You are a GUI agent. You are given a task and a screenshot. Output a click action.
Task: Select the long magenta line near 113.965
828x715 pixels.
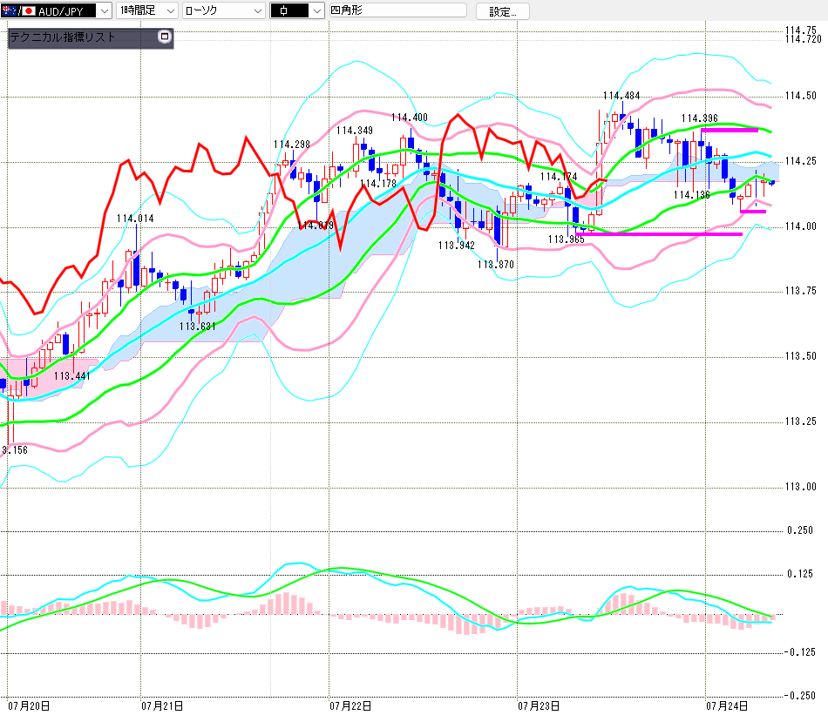pos(659,233)
